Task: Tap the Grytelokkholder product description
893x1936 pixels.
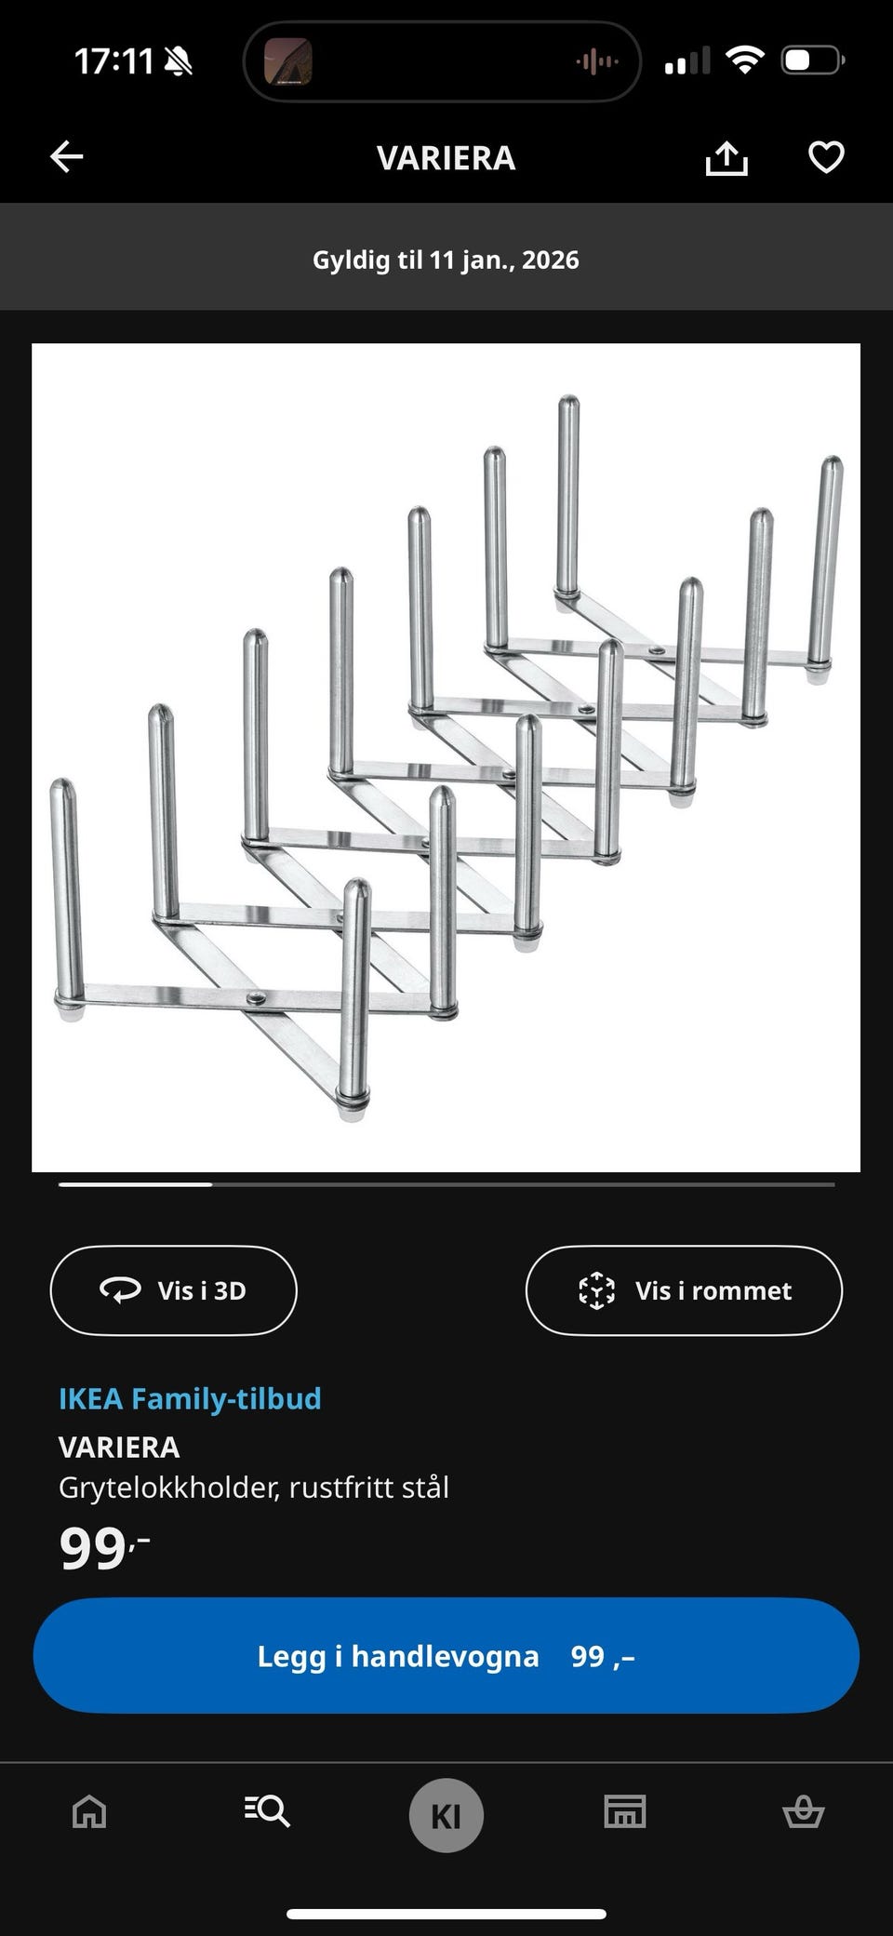Action: [254, 1488]
